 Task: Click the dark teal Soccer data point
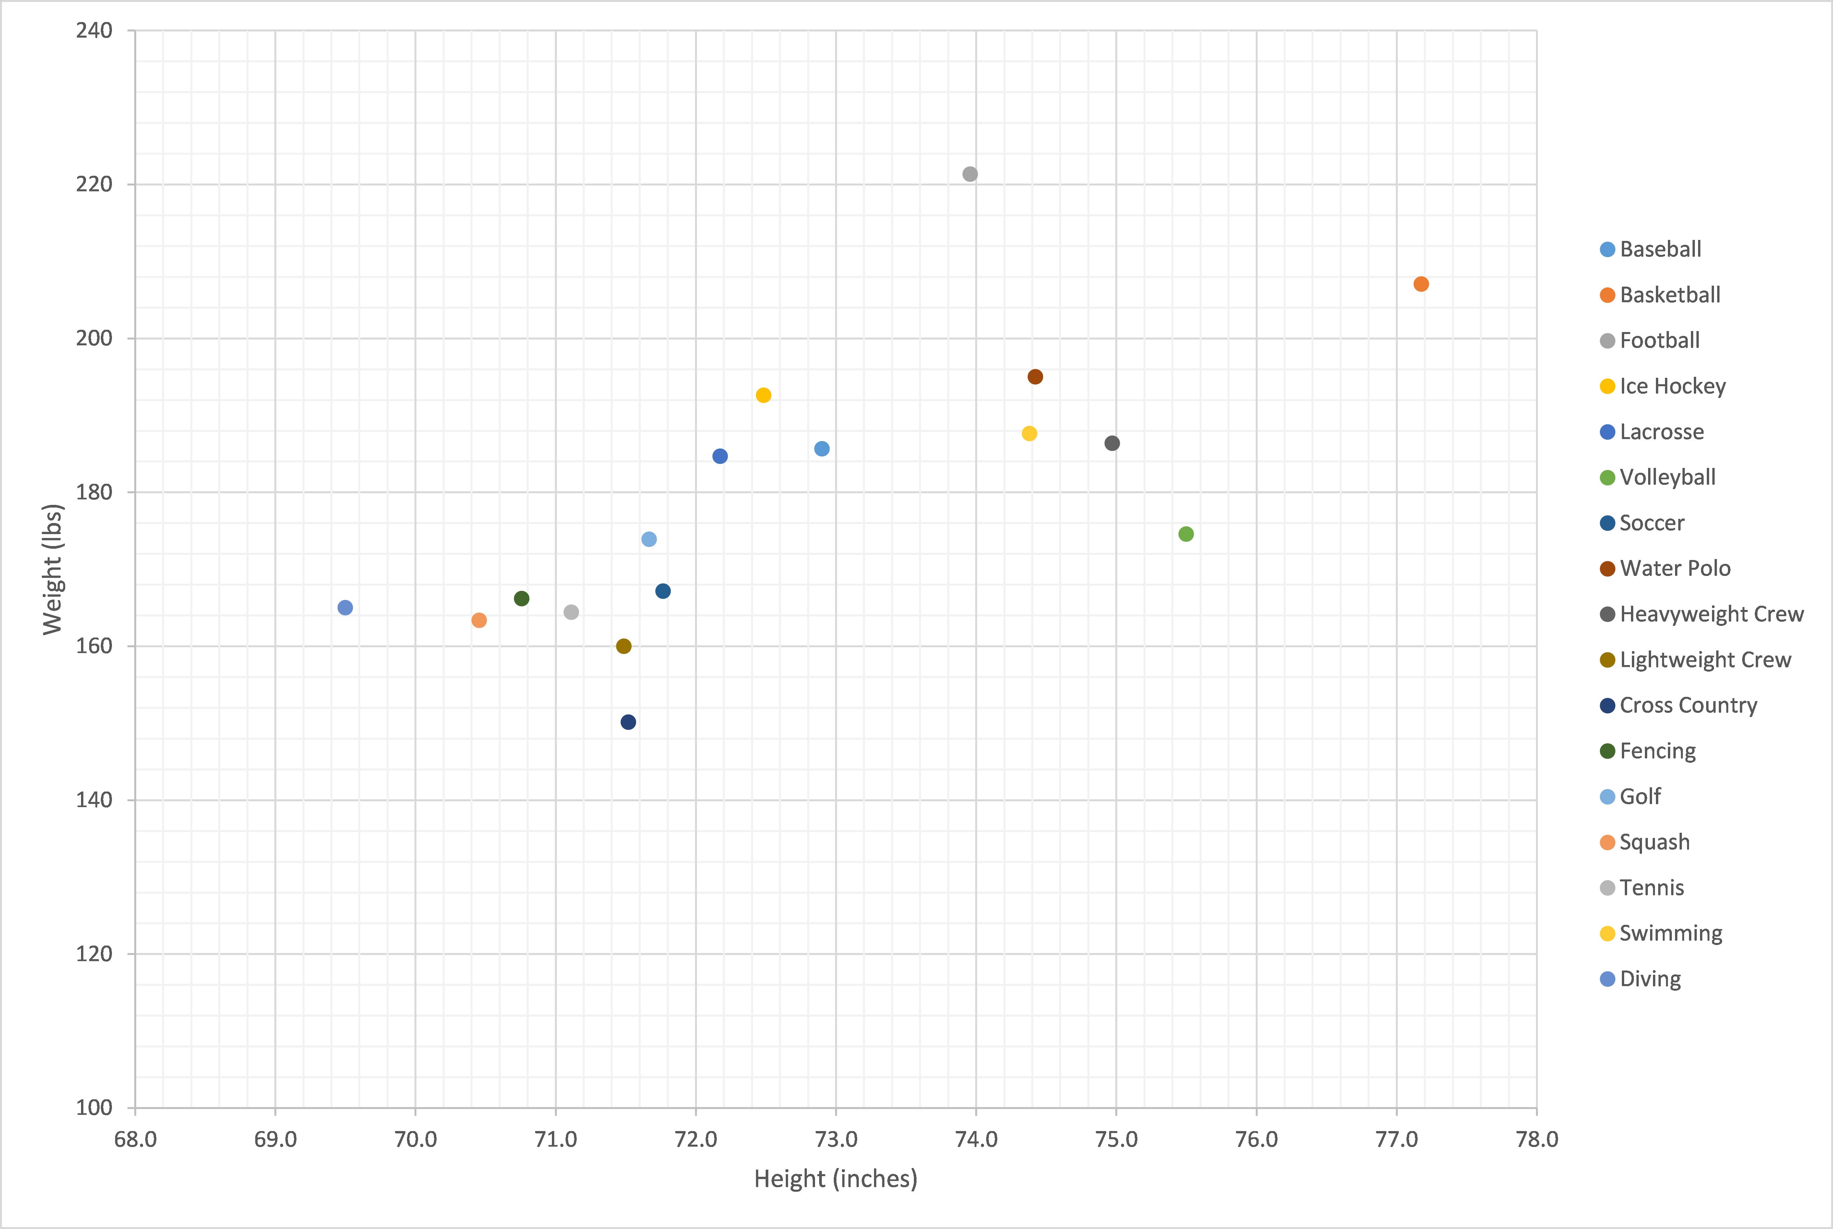click(x=663, y=591)
